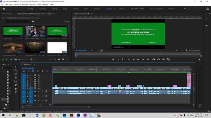The height and width of the screenshot is (118, 211).
Task: Open Effects panel menu
Action: [8, 65]
